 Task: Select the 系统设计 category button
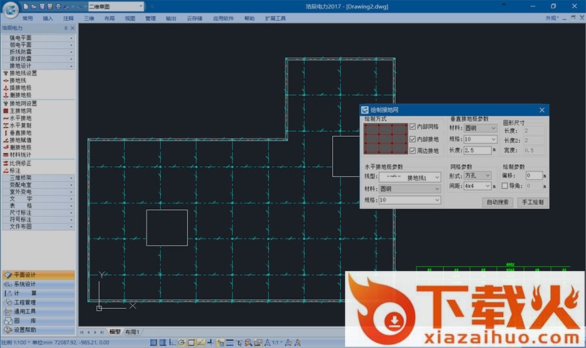(38, 284)
